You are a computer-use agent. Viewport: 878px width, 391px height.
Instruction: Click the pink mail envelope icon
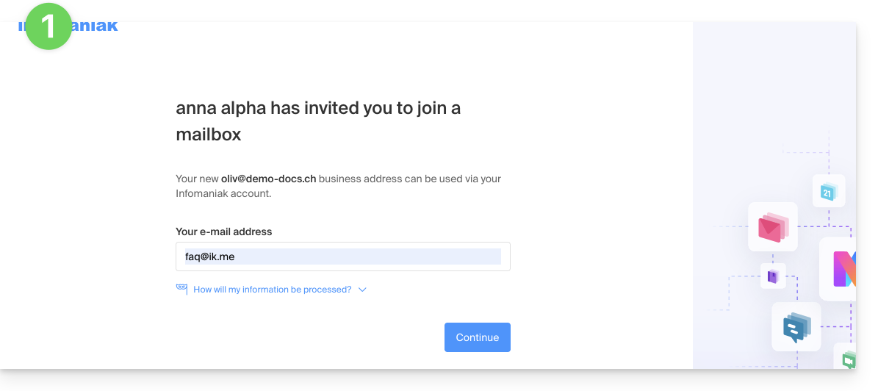click(772, 227)
